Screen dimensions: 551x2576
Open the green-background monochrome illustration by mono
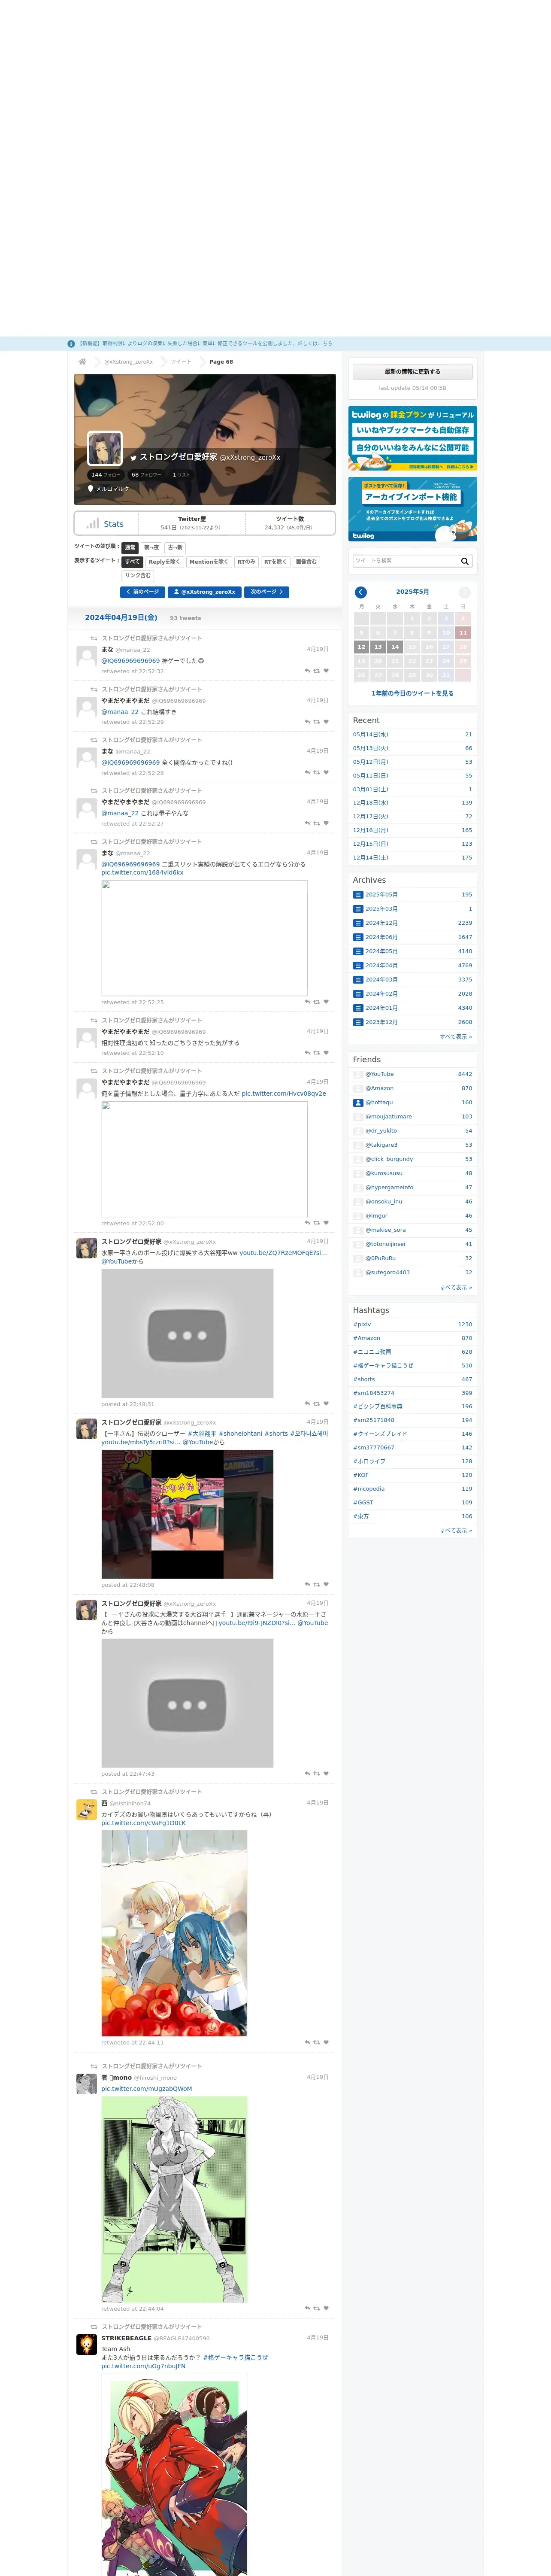coord(174,2200)
